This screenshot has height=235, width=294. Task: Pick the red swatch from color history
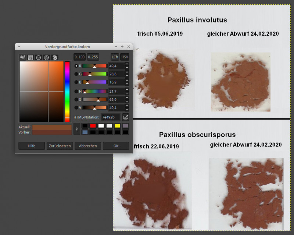(x=93, y=126)
